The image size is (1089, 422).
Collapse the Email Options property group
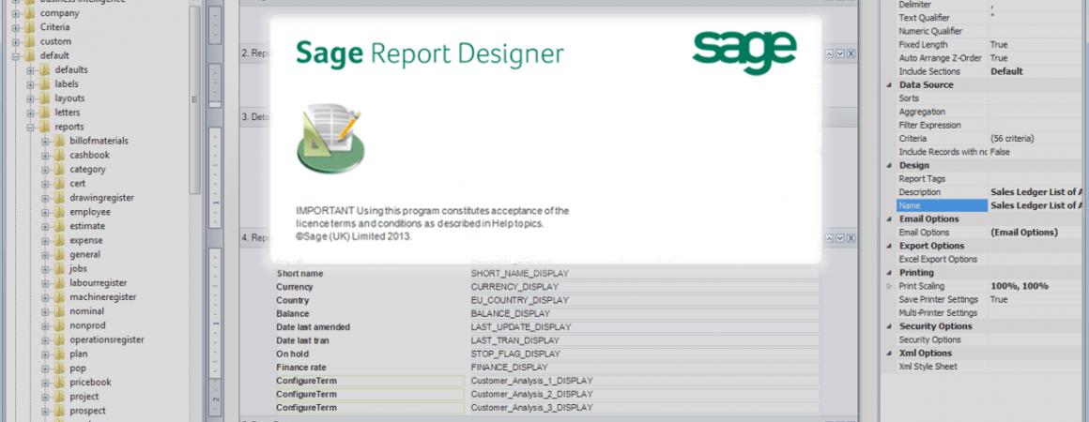coord(889,219)
